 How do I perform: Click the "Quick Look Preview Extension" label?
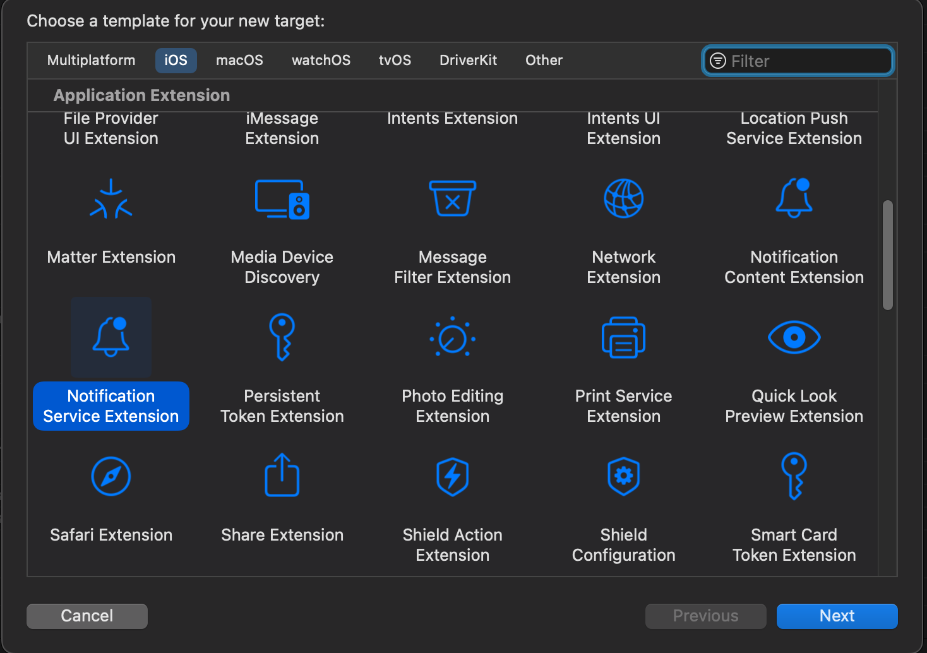tap(794, 406)
